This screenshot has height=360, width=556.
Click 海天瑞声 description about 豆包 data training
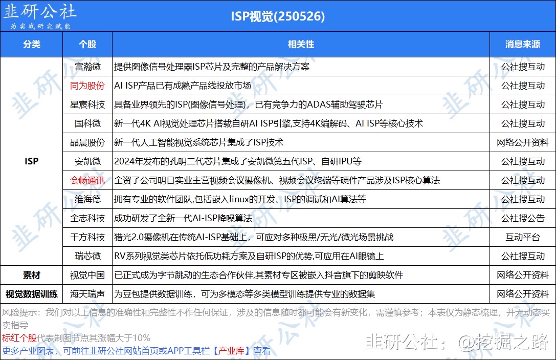(x=244, y=294)
